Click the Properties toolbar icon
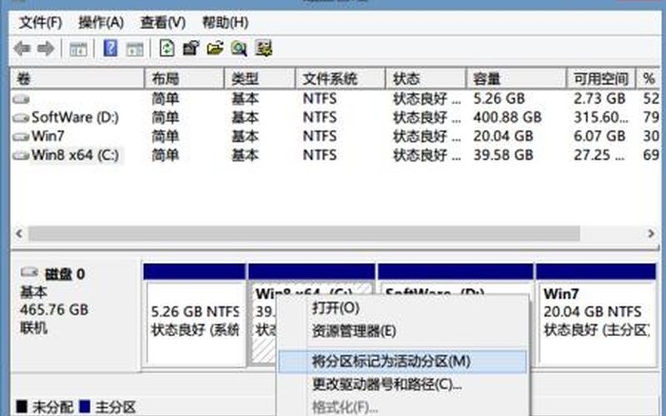 coord(191,48)
